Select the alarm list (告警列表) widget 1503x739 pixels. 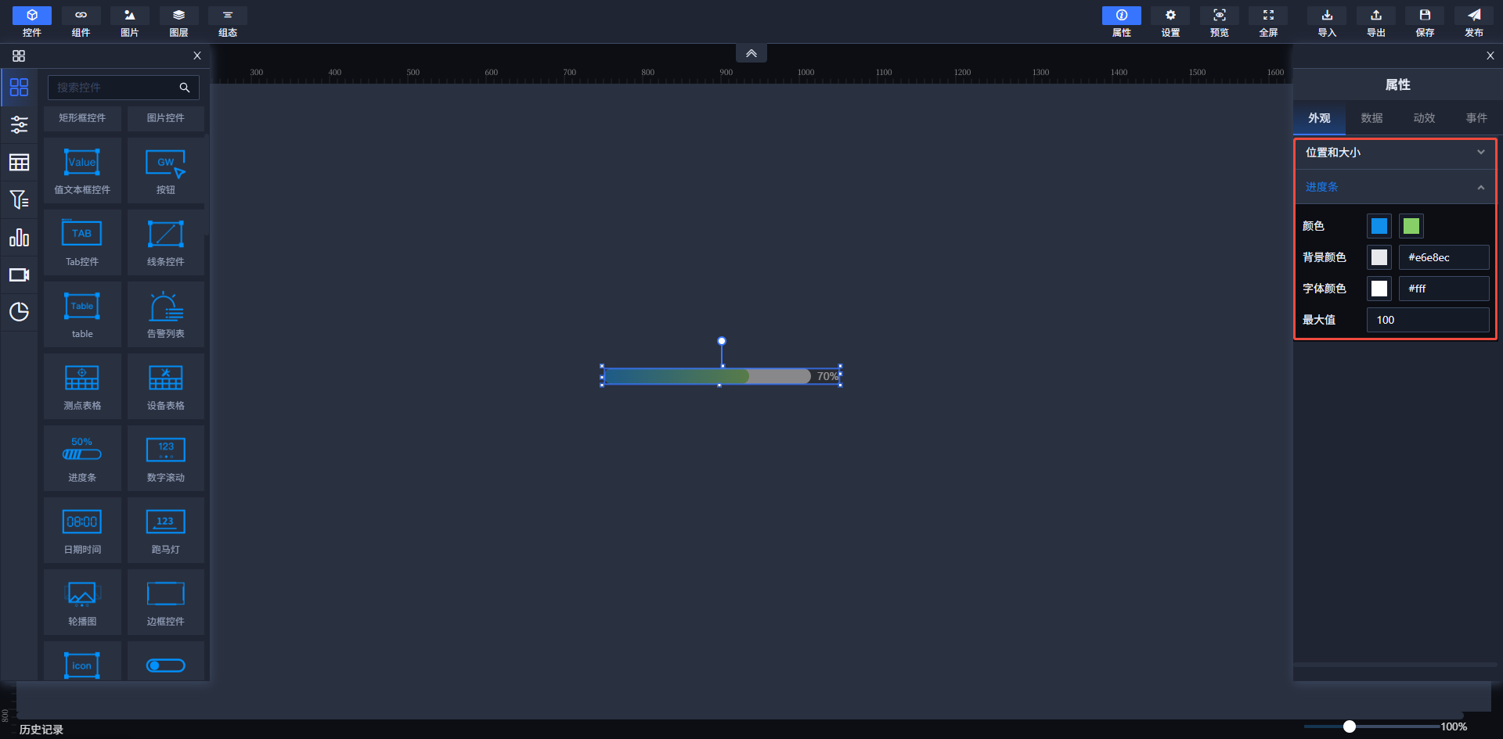coord(165,314)
